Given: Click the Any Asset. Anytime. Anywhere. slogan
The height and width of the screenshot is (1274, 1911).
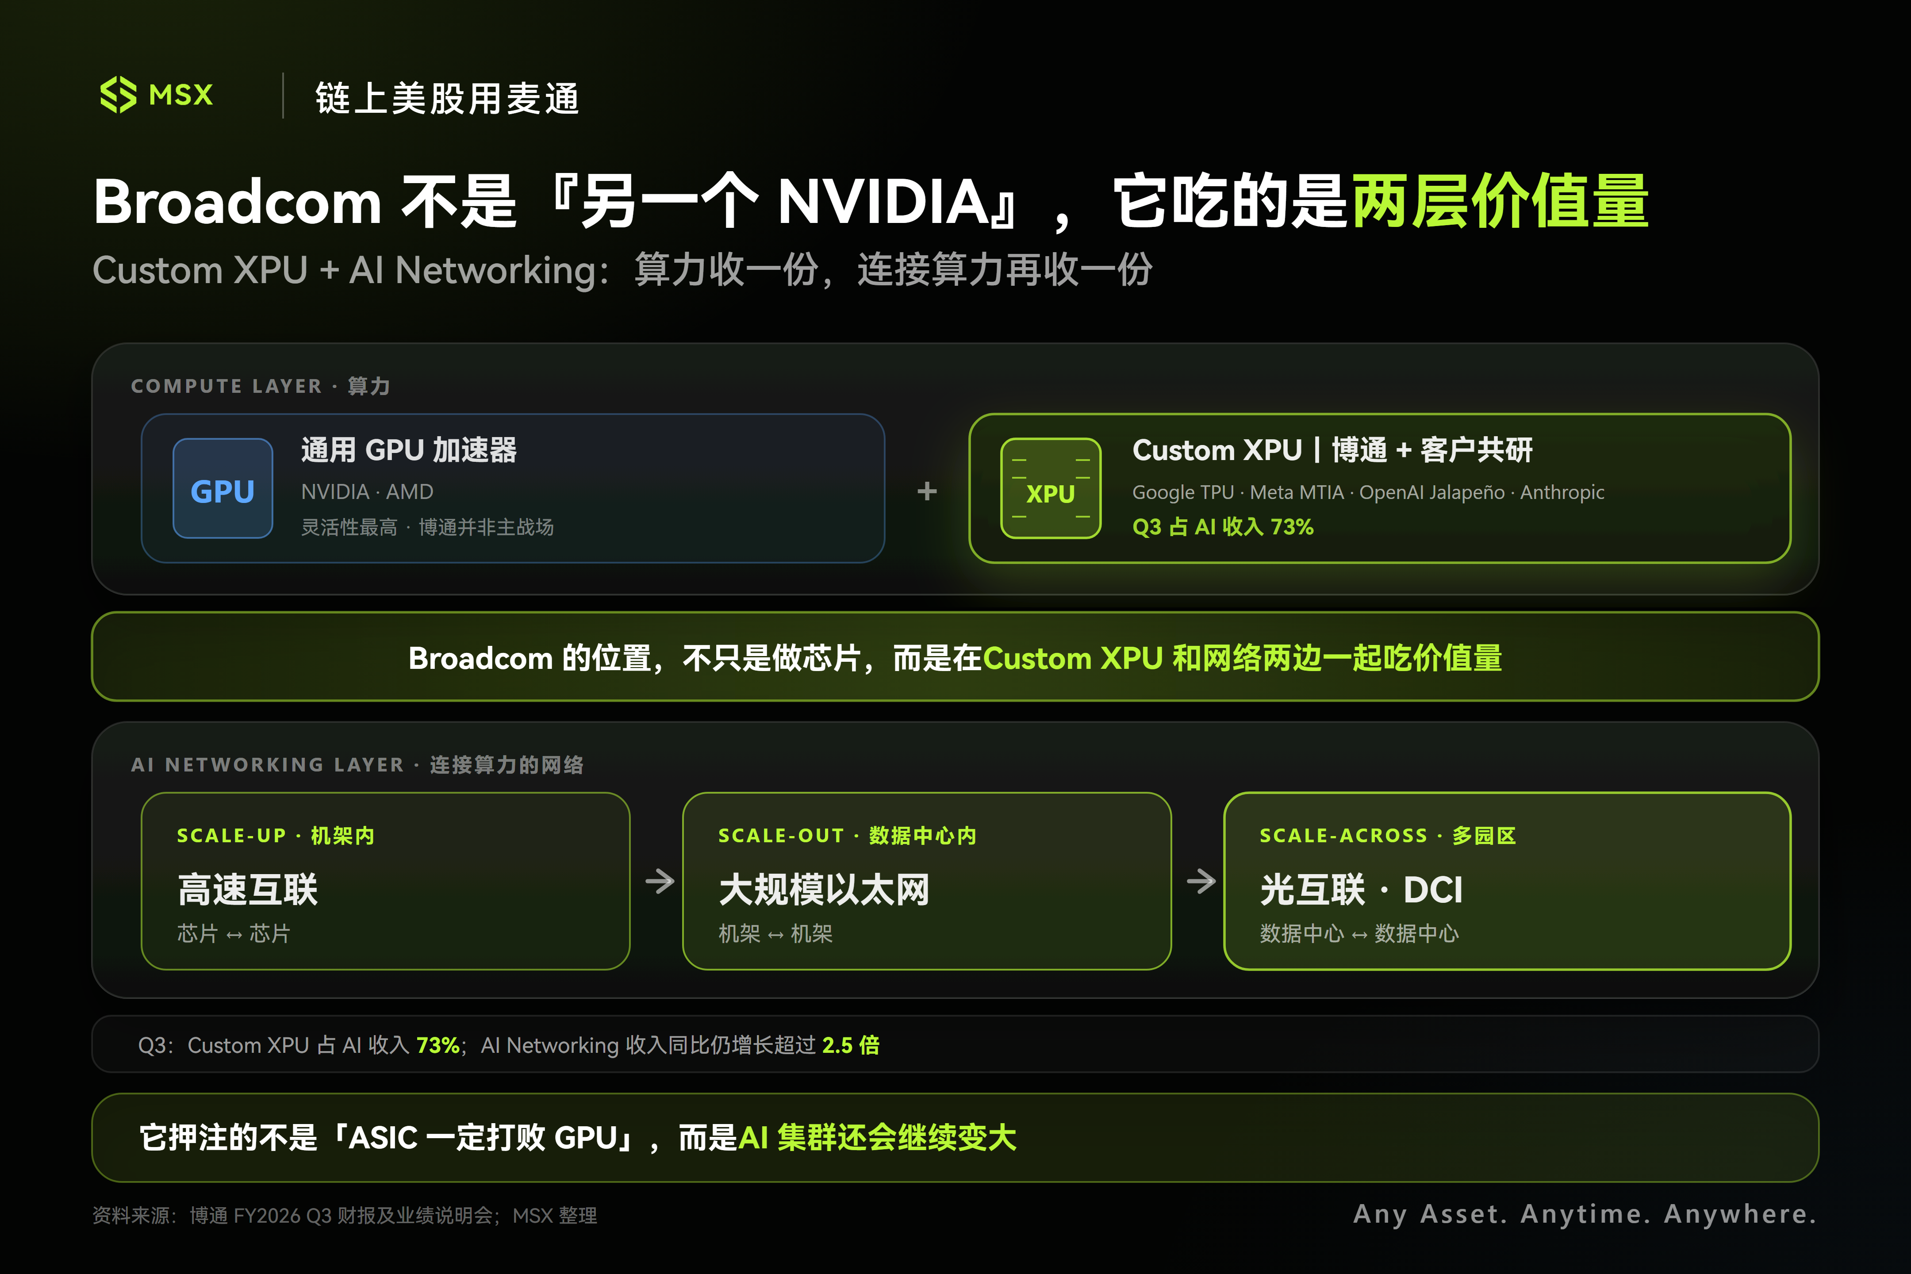Looking at the screenshot, I should 1585,1214.
